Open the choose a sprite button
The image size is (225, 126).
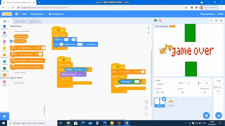pyautogui.click(x=206, y=115)
